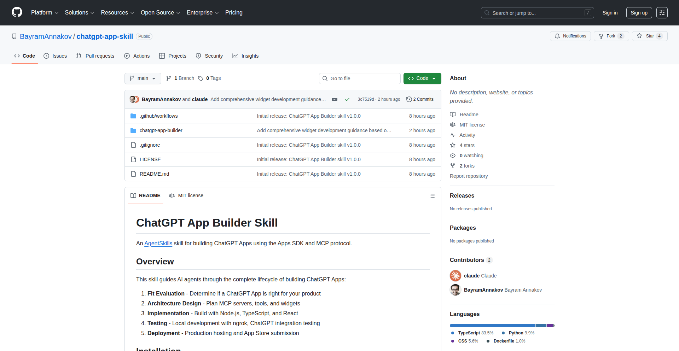Click the TypeScript segment of language bar
Image resolution: width=679 pixels, height=351 pixels.
492,326
